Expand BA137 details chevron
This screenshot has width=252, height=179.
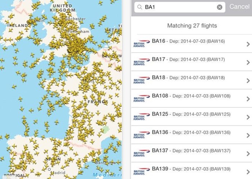tap(248, 154)
